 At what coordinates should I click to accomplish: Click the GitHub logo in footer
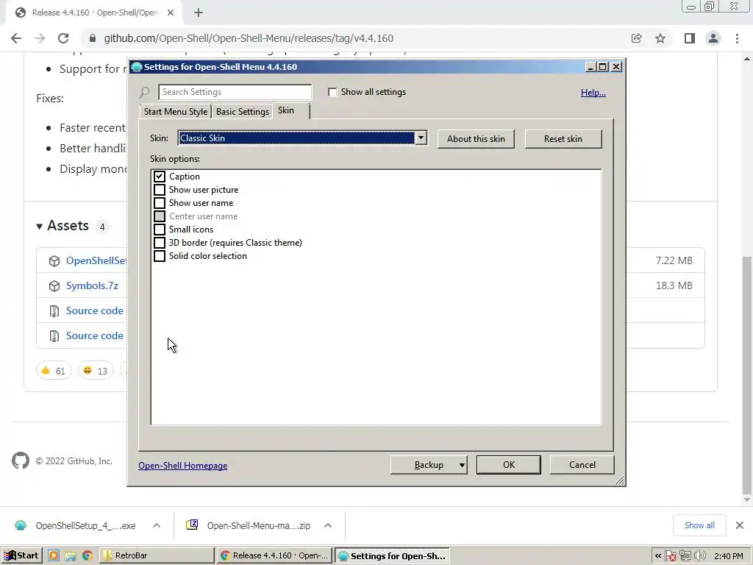pyautogui.click(x=21, y=461)
